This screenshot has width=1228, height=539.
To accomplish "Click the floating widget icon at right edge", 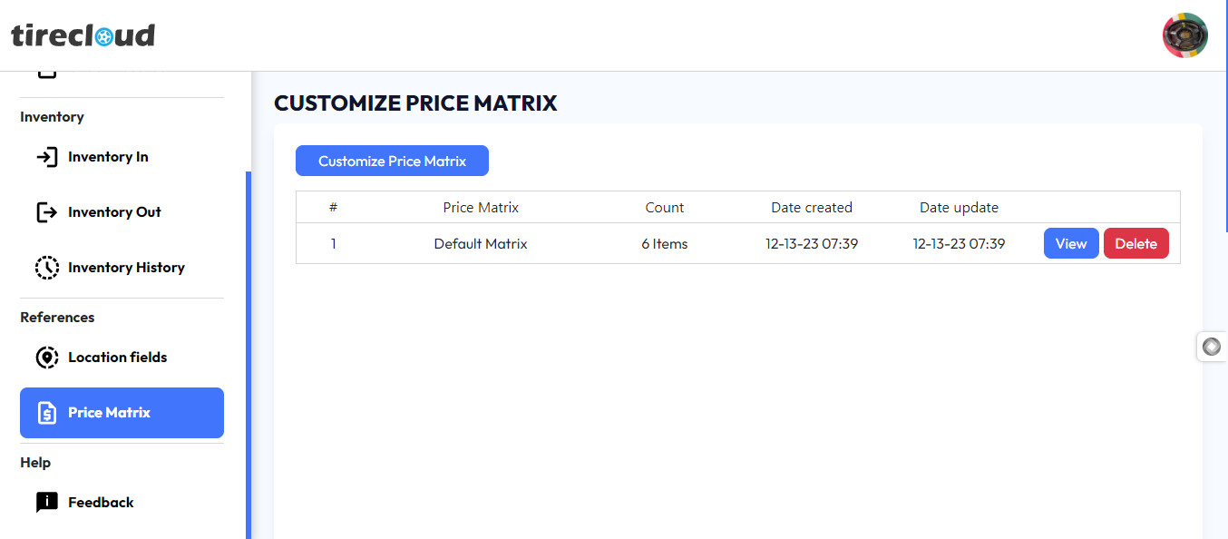I will [1211, 347].
